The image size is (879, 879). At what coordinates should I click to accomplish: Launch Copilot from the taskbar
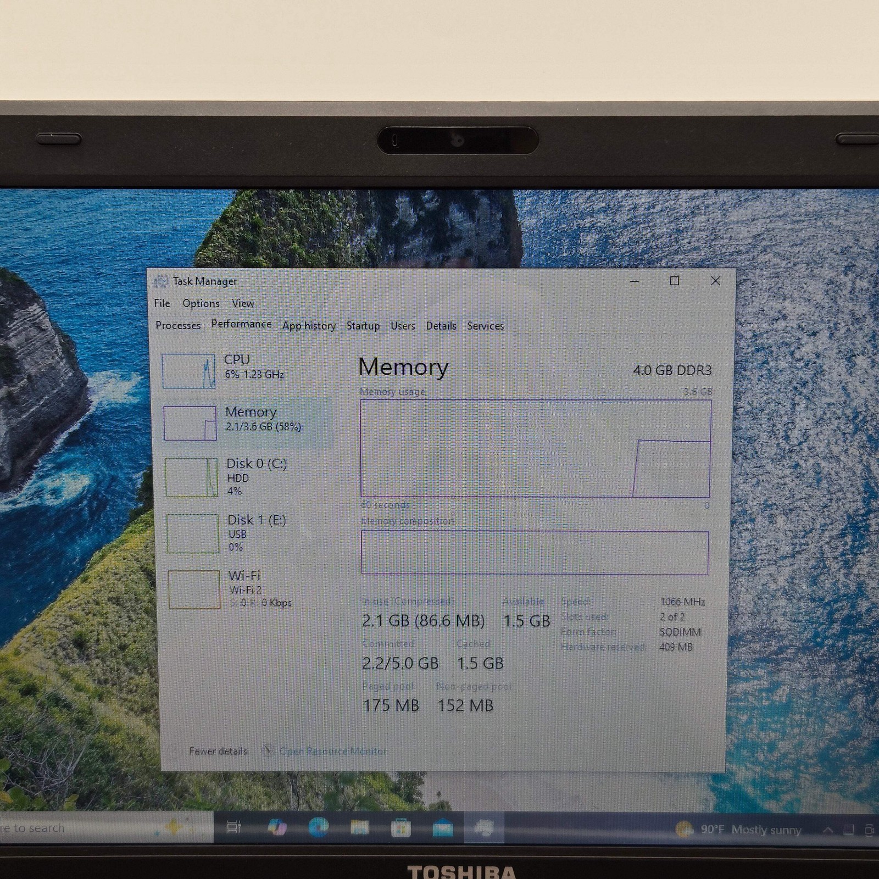click(277, 827)
